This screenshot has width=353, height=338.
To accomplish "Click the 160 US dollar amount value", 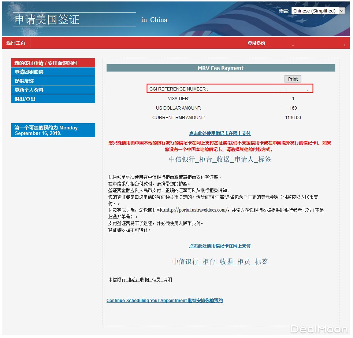I will (x=293, y=108).
